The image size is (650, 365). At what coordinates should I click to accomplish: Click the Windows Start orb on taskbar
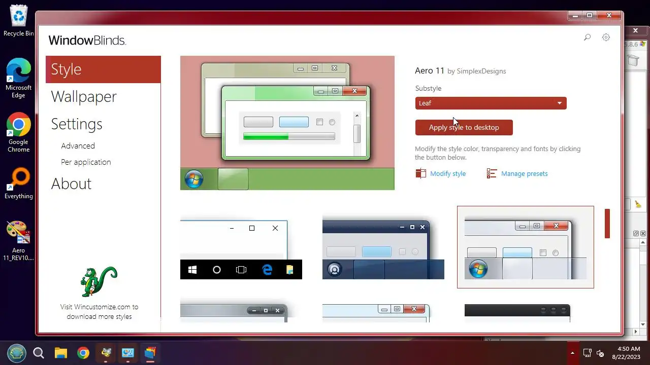coord(17,353)
